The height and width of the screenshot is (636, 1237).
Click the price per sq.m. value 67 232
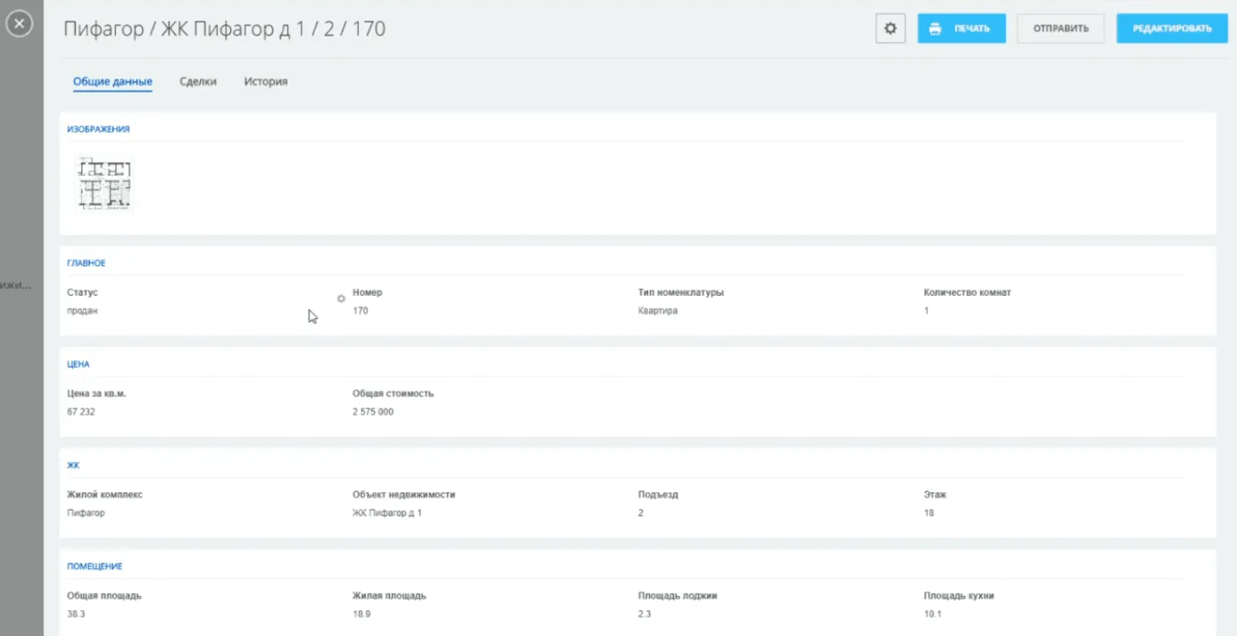81,412
